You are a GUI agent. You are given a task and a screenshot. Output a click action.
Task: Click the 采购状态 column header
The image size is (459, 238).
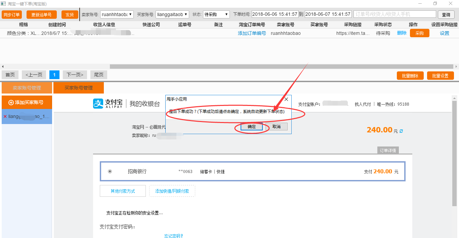click(383, 25)
